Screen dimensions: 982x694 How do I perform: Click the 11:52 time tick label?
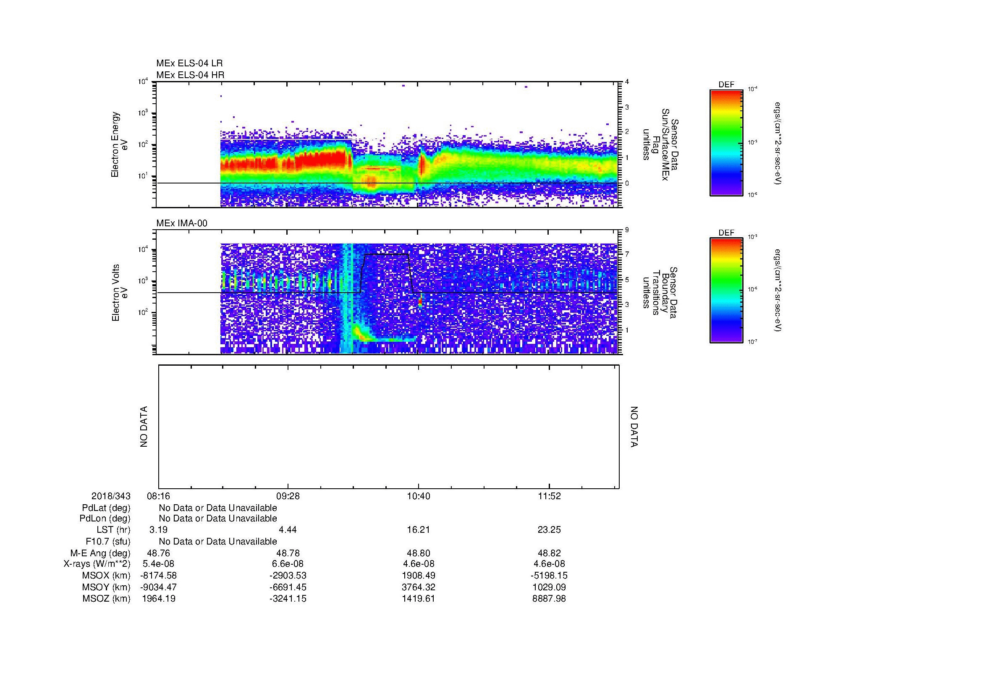[549, 496]
